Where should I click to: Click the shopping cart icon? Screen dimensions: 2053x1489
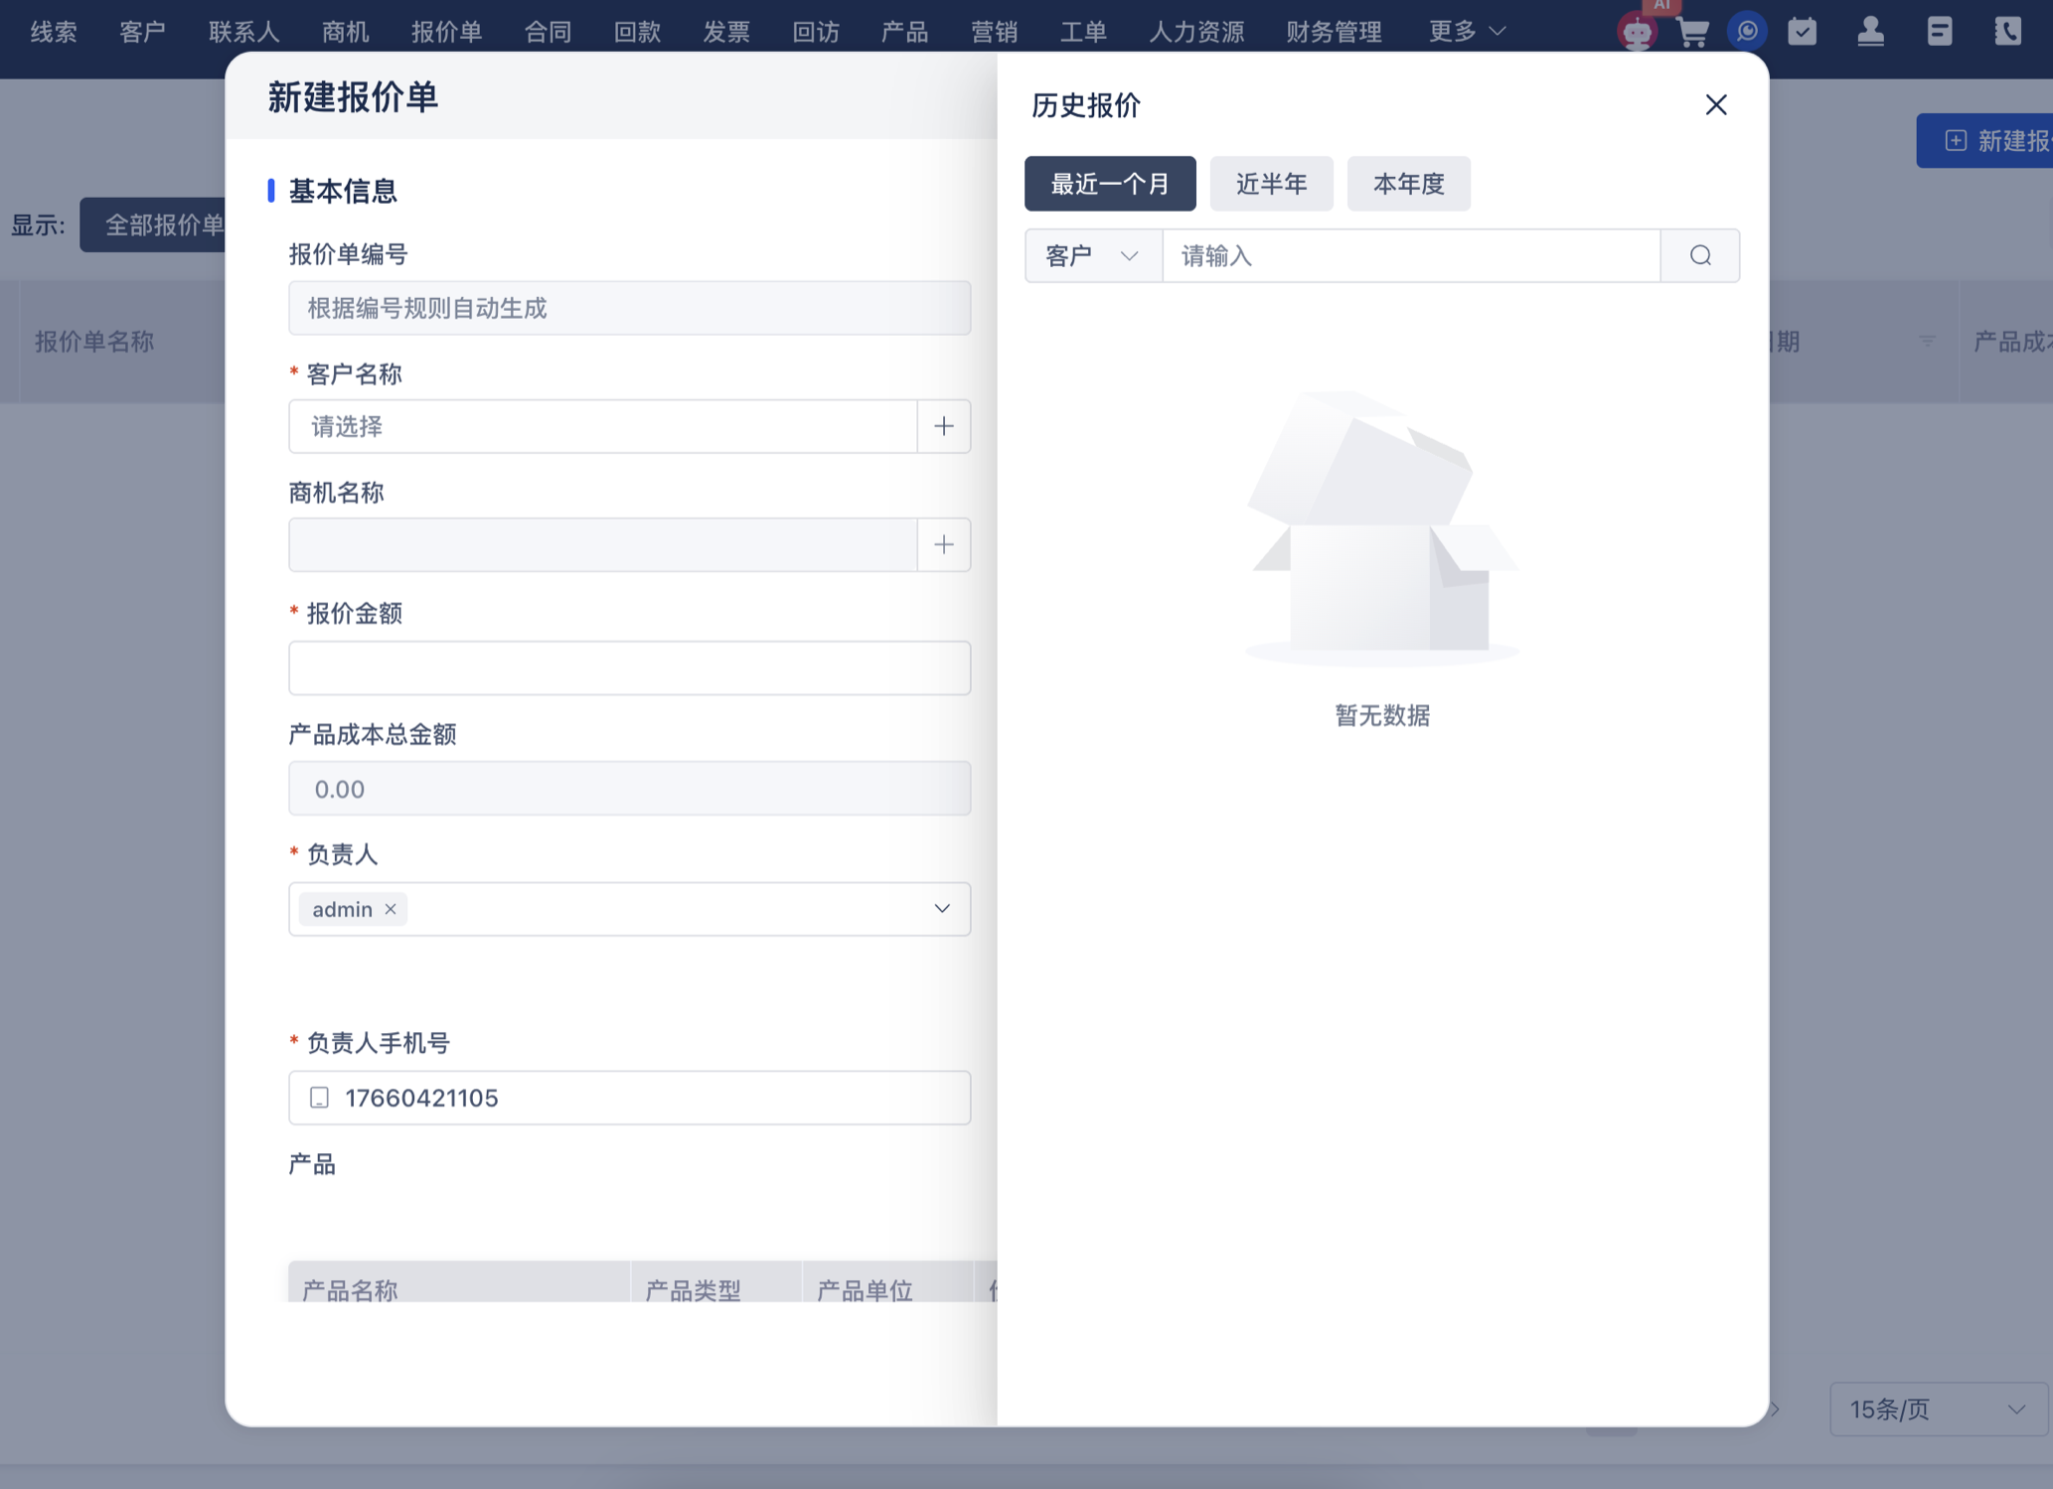[x=1692, y=32]
